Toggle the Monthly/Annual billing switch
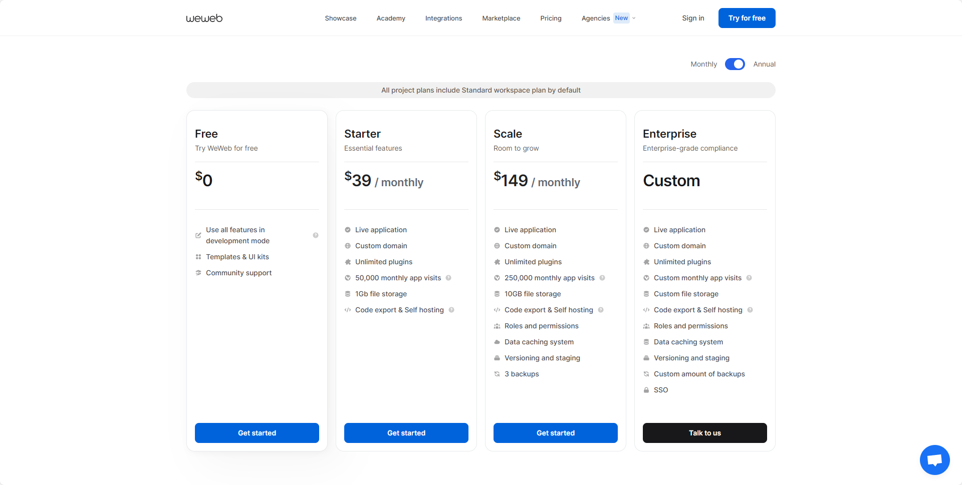 [735, 64]
